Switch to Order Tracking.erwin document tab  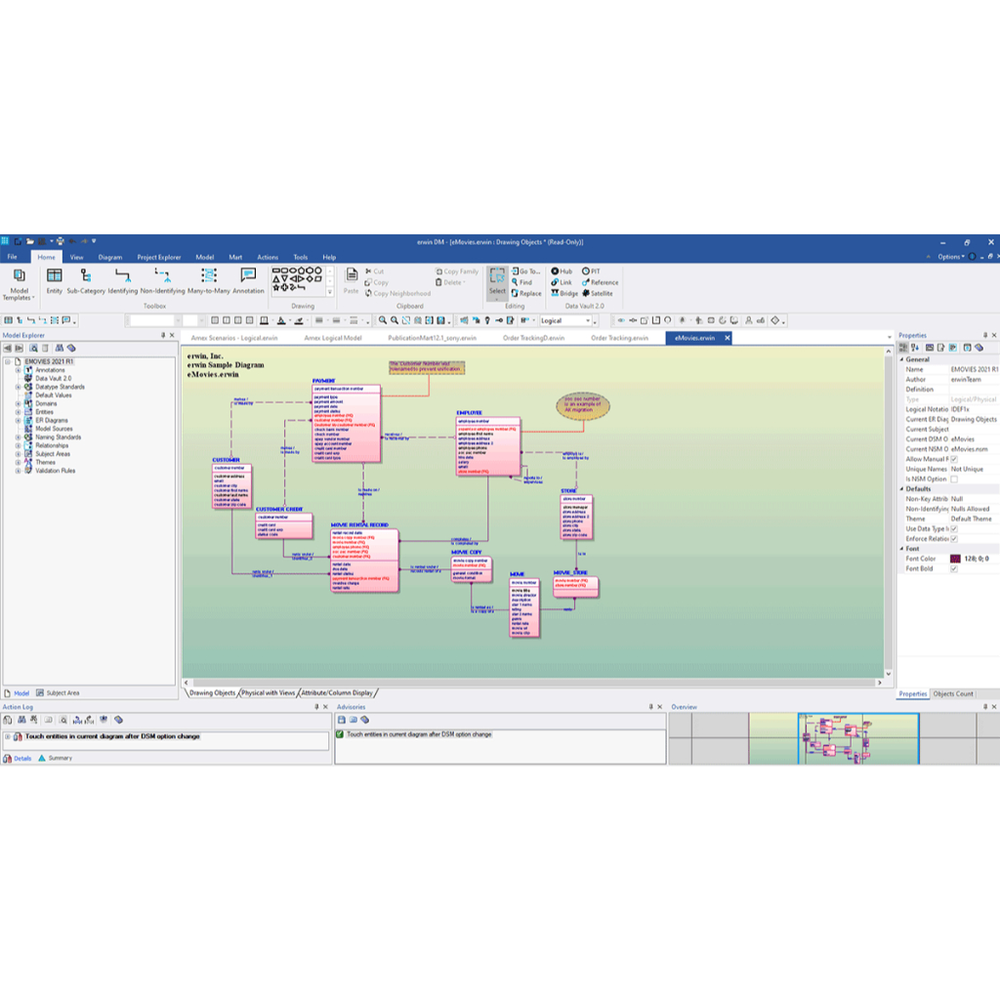(x=619, y=338)
